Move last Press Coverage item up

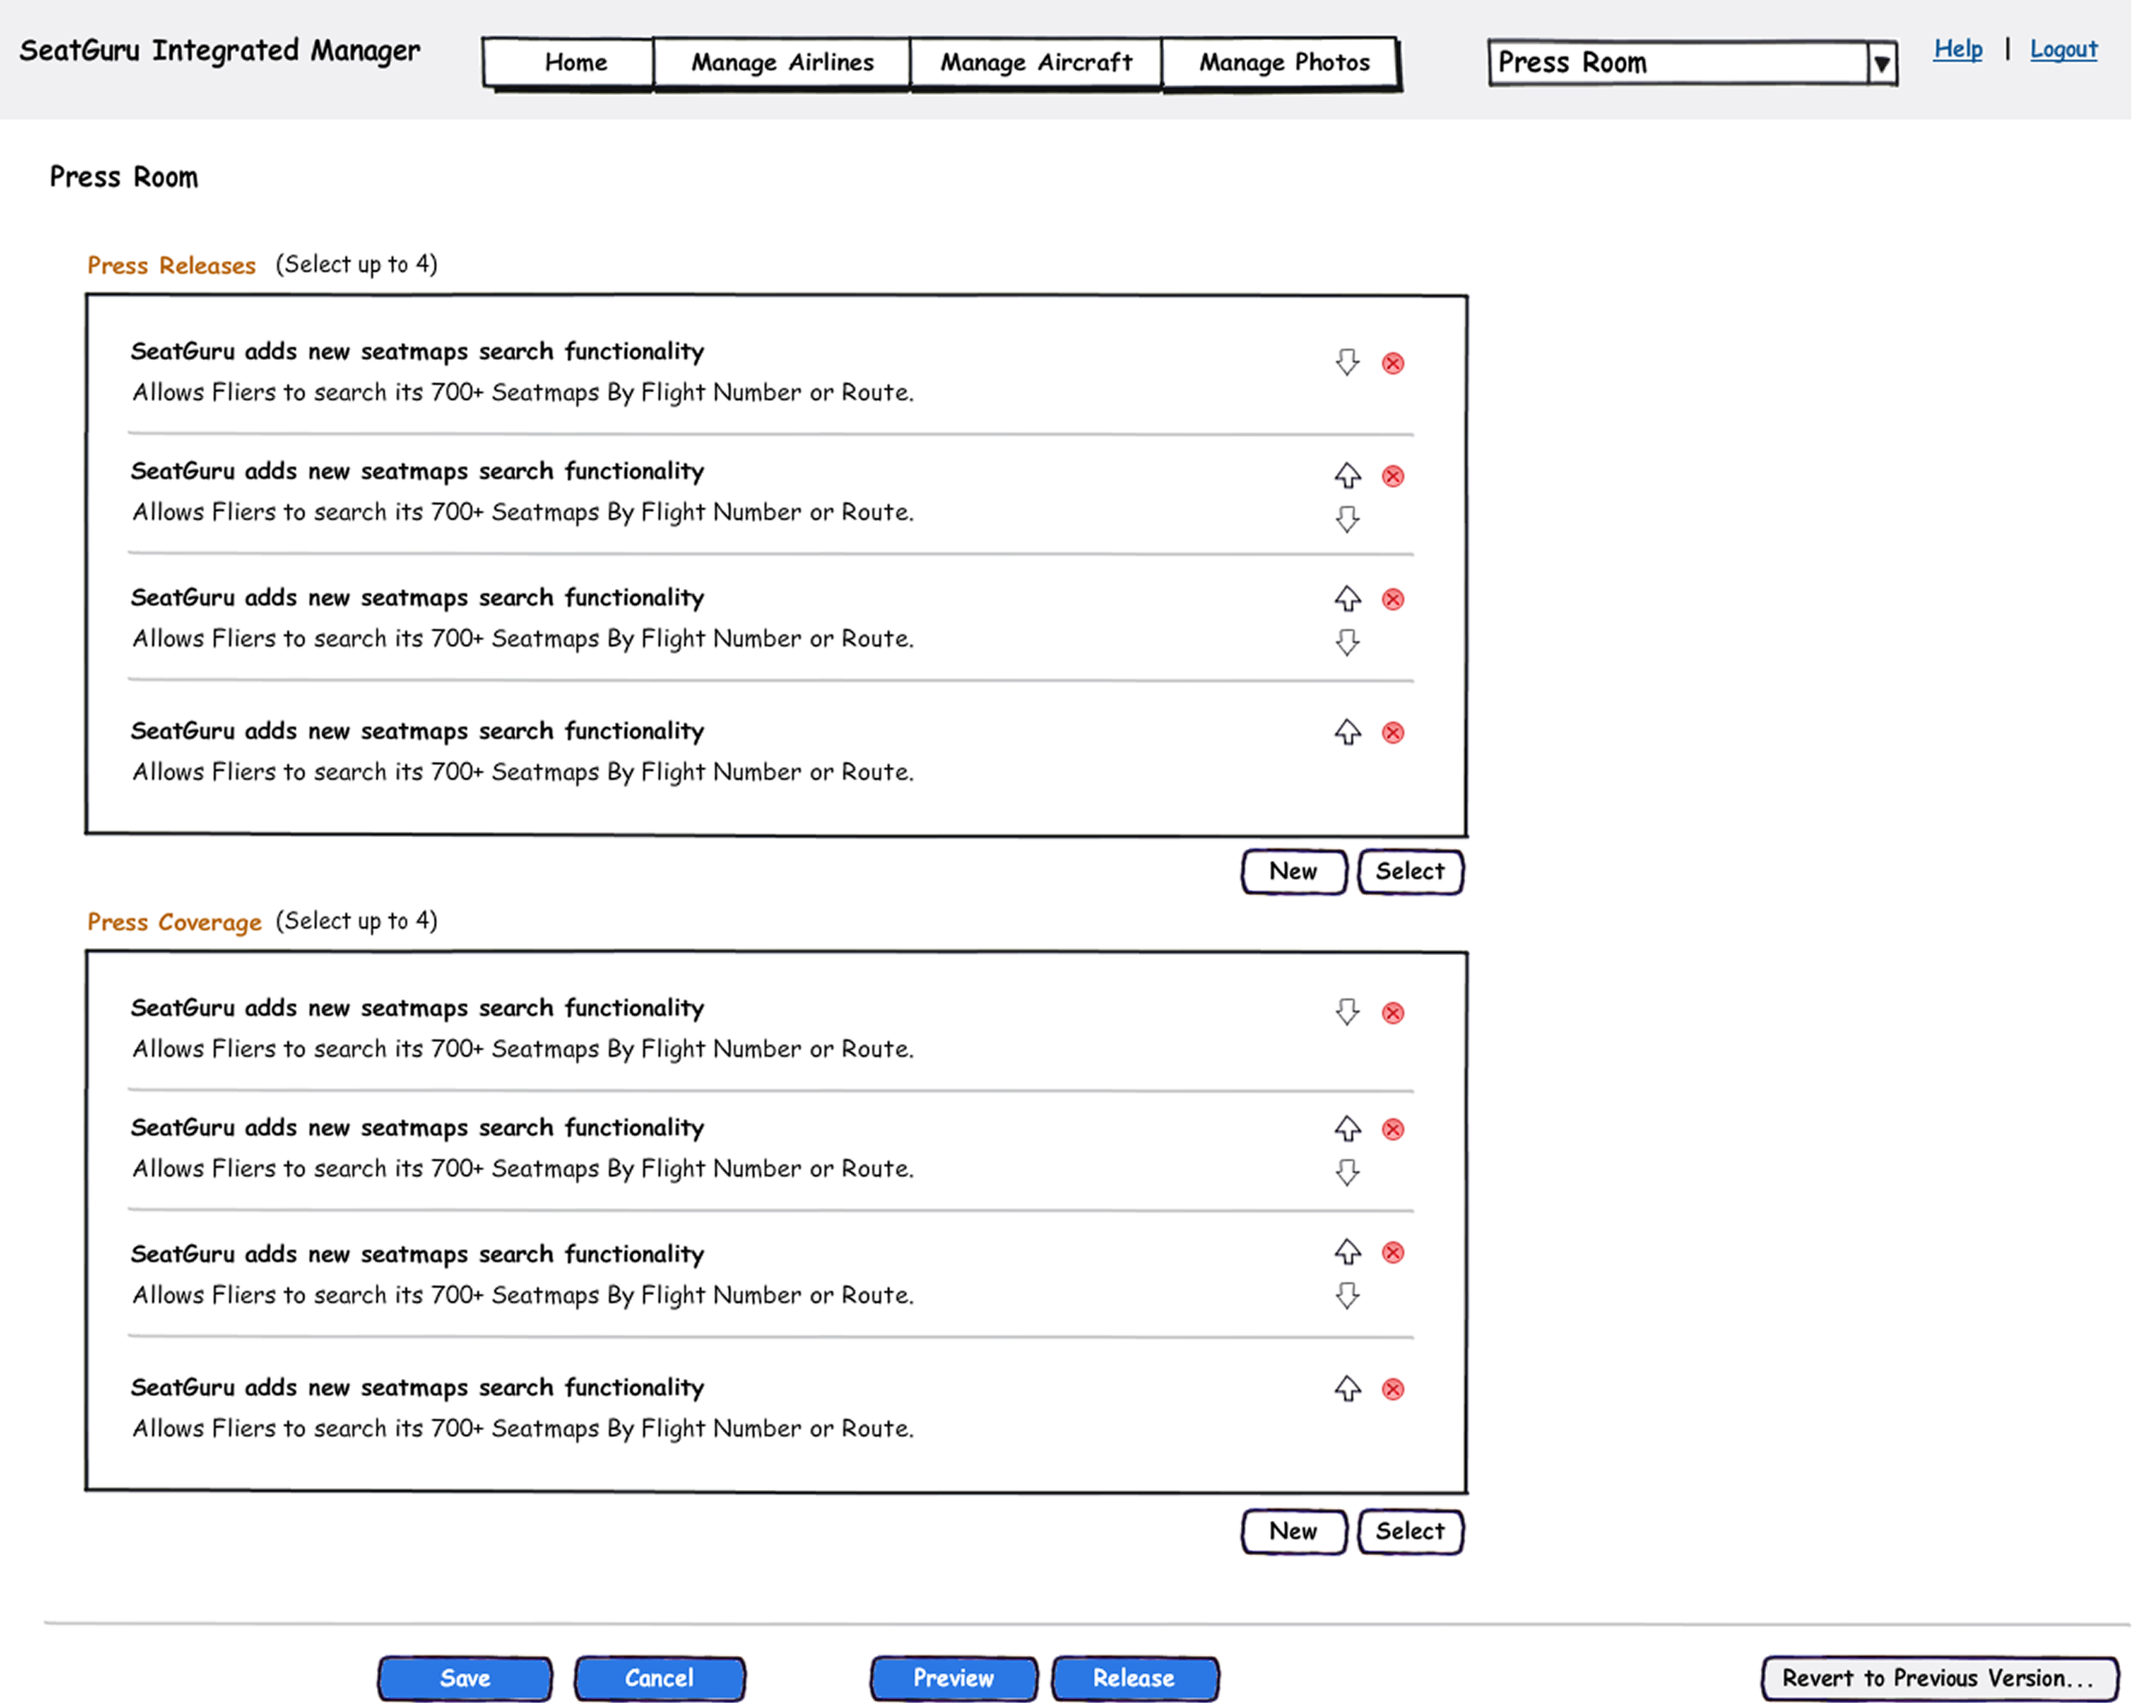tap(1347, 1388)
